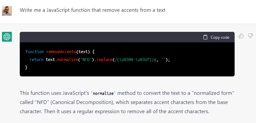Click the inline normalize code in explanation

click(103, 93)
